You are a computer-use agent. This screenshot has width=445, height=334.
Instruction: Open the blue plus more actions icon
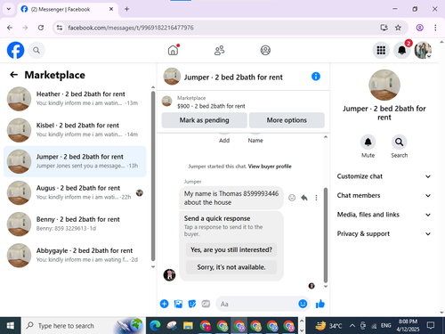pyautogui.click(x=165, y=304)
